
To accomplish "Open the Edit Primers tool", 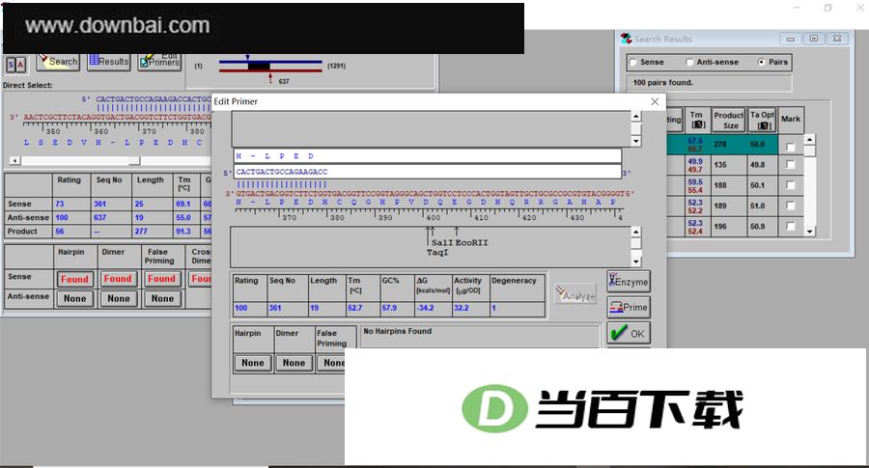I will pyautogui.click(x=159, y=62).
